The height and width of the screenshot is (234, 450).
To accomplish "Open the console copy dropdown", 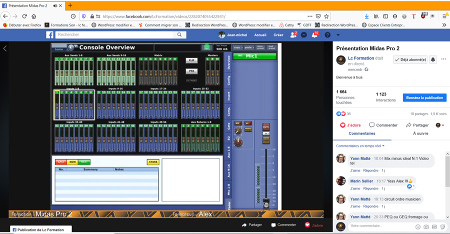I will pyautogui.click(x=238, y=47).
